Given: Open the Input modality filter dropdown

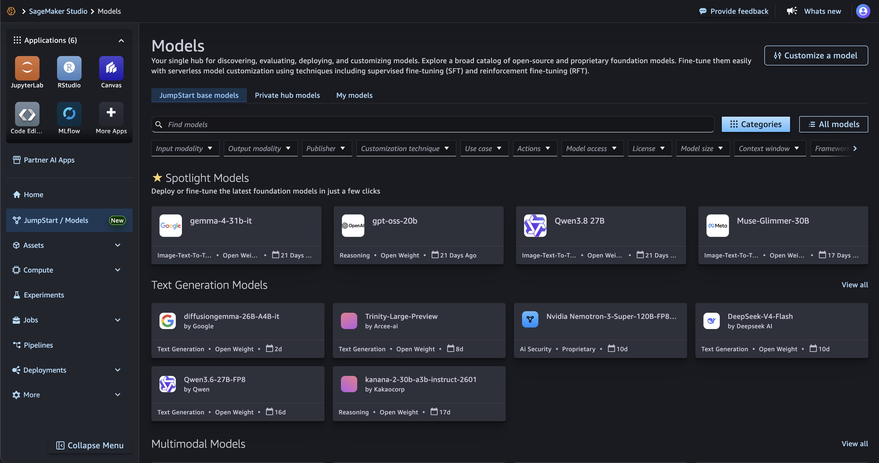Looking at the screenshot, I should tap(185, 148).
